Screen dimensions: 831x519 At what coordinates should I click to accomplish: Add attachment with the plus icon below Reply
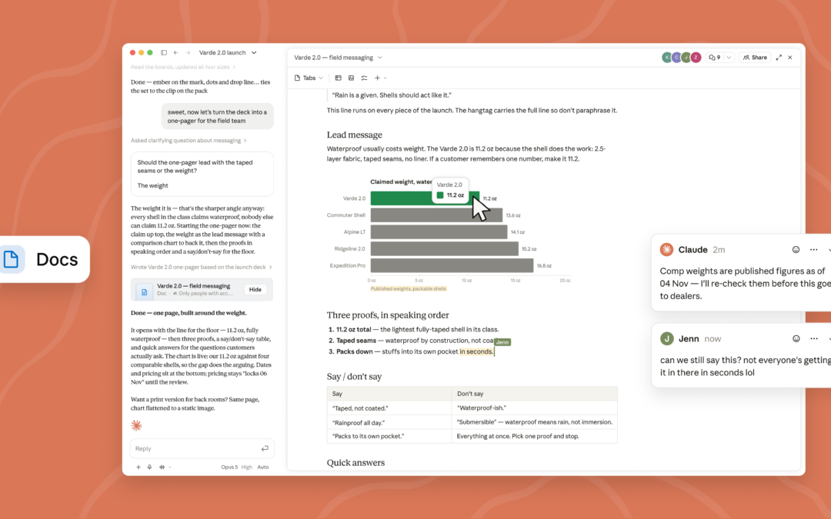[138, 467]
